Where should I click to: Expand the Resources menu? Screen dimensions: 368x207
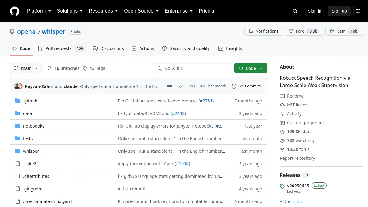(103, 11)
